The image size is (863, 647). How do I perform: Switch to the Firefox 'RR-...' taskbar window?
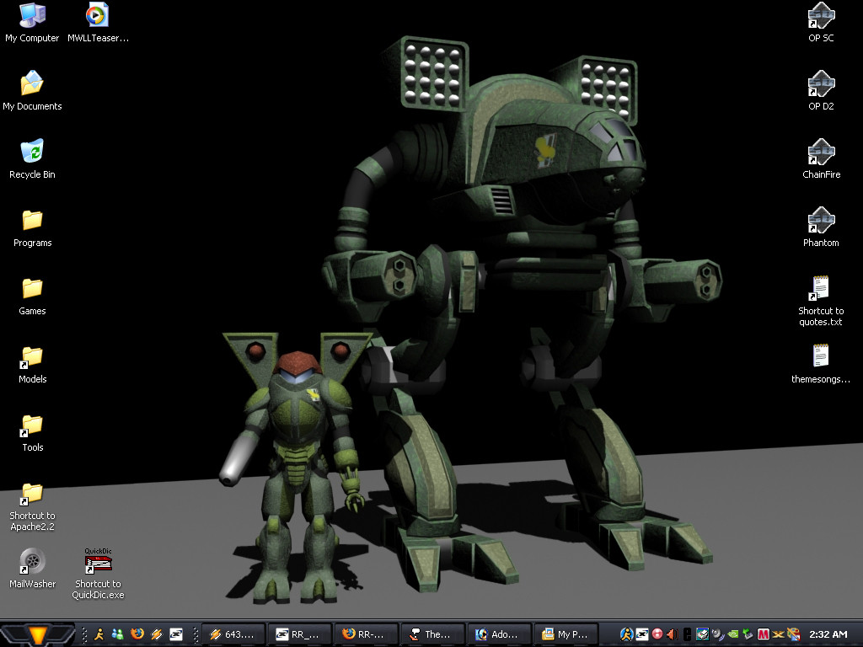pos(366,634)
